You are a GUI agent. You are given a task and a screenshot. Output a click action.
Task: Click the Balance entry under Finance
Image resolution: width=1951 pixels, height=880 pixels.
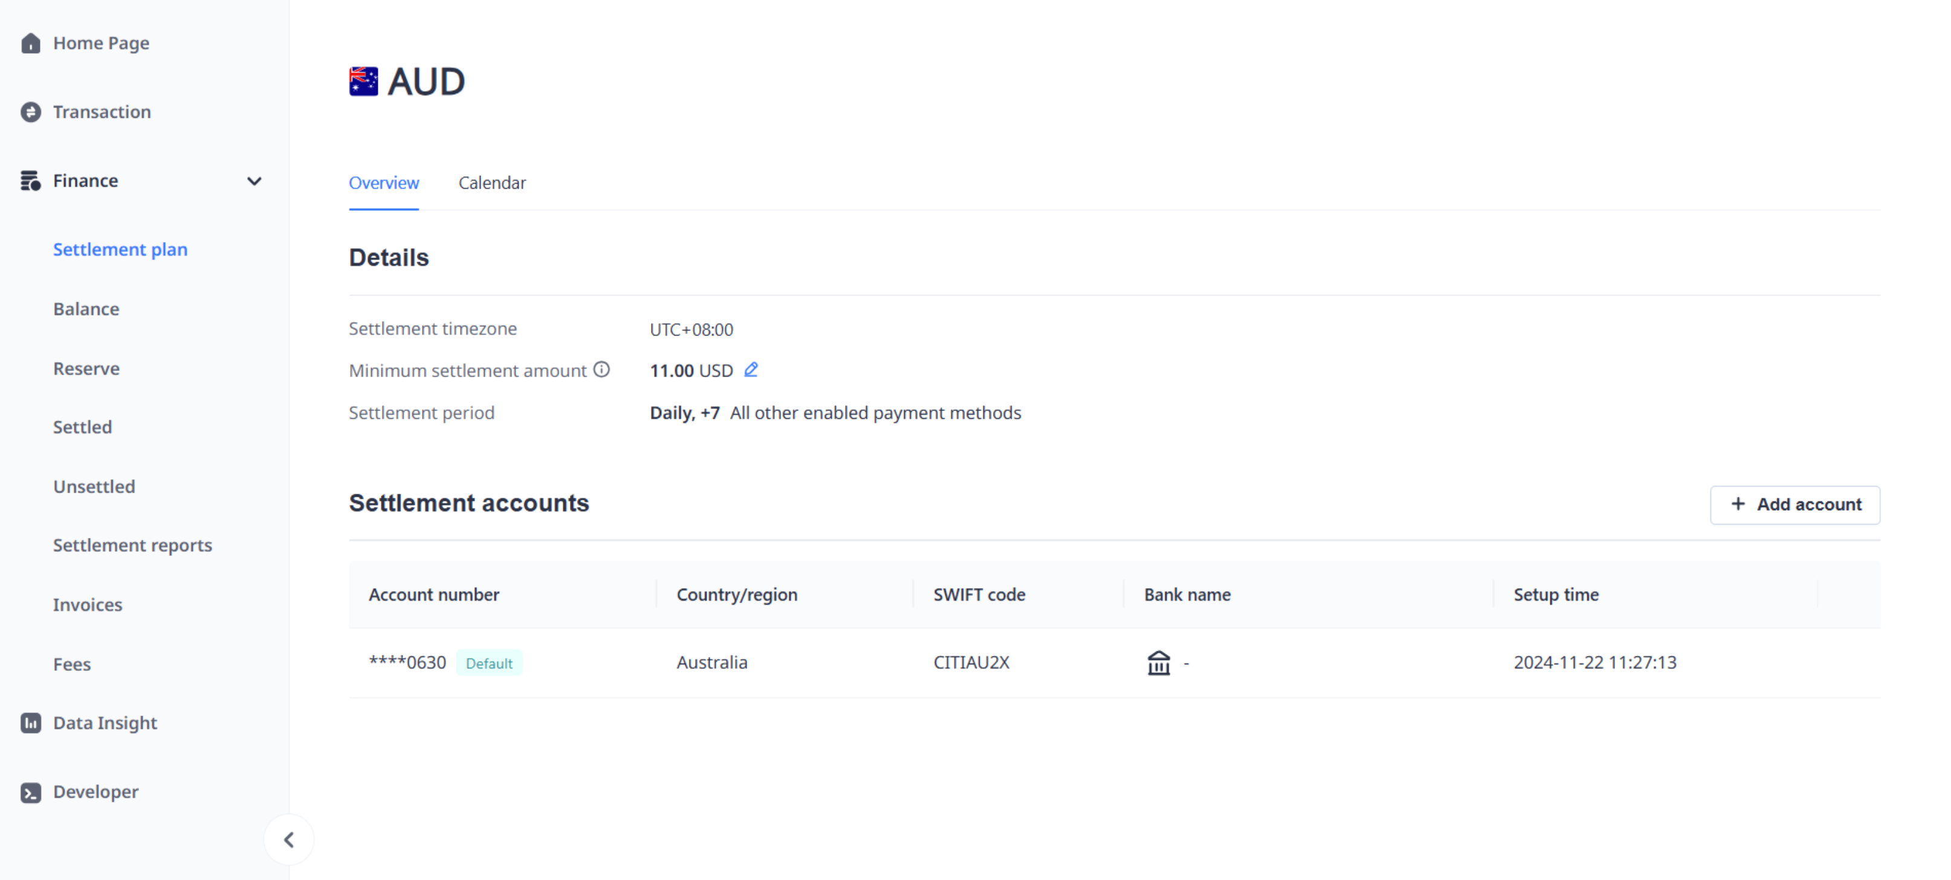86,308
